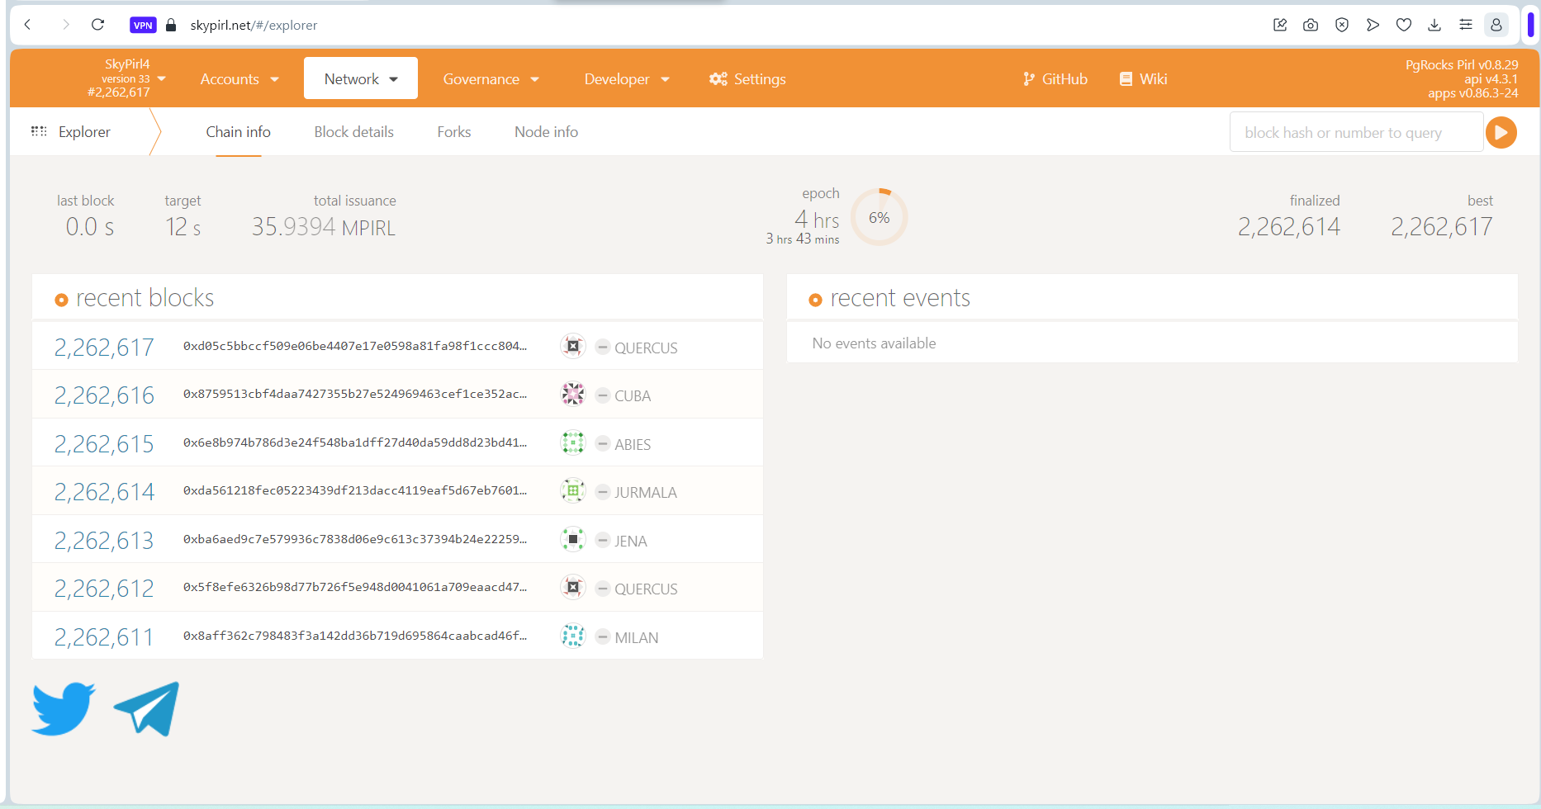Open the Telegram paper plane icon
Image resolution: width=1541 pixels, height=809 pixels.
coord(147,708)
